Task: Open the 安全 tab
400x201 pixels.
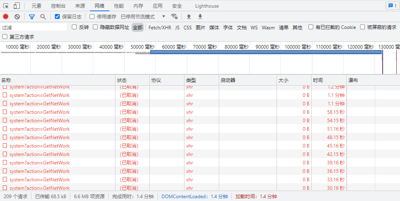Action: (x=177, y=6)
